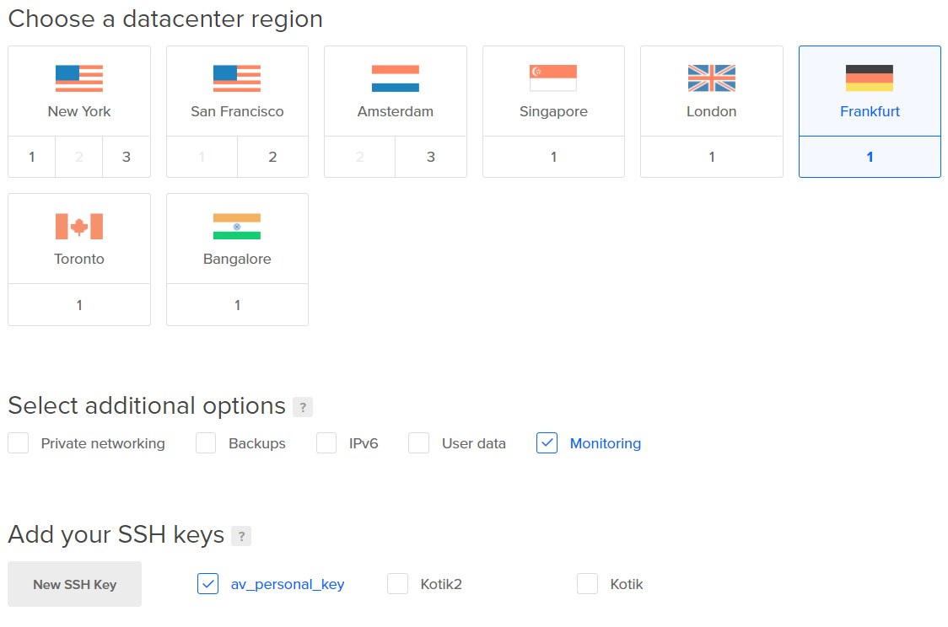The width and height of the screenshot is (948, 627).
Task: Click the Frankfurt German flag icon
Action: 870,78
